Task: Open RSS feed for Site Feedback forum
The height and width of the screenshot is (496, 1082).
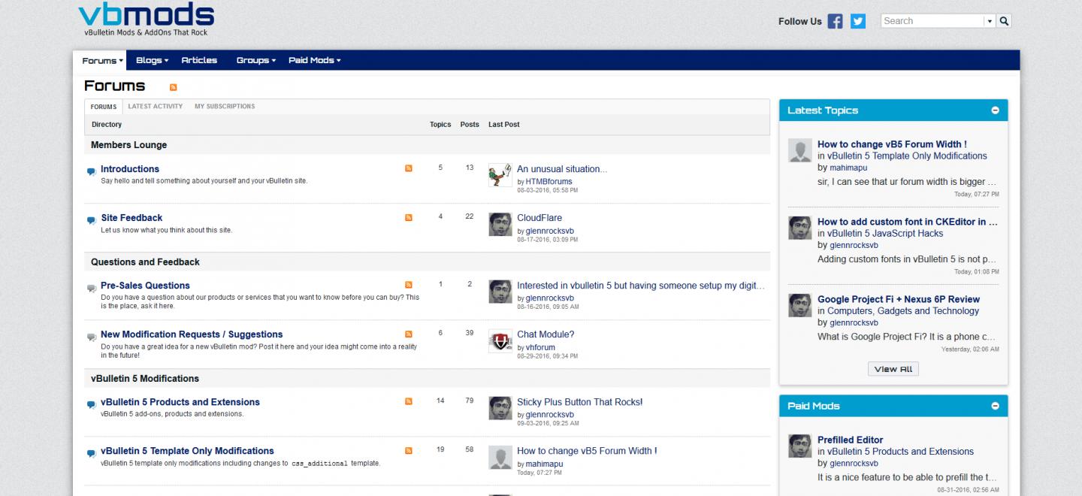Action: point(409,217)
